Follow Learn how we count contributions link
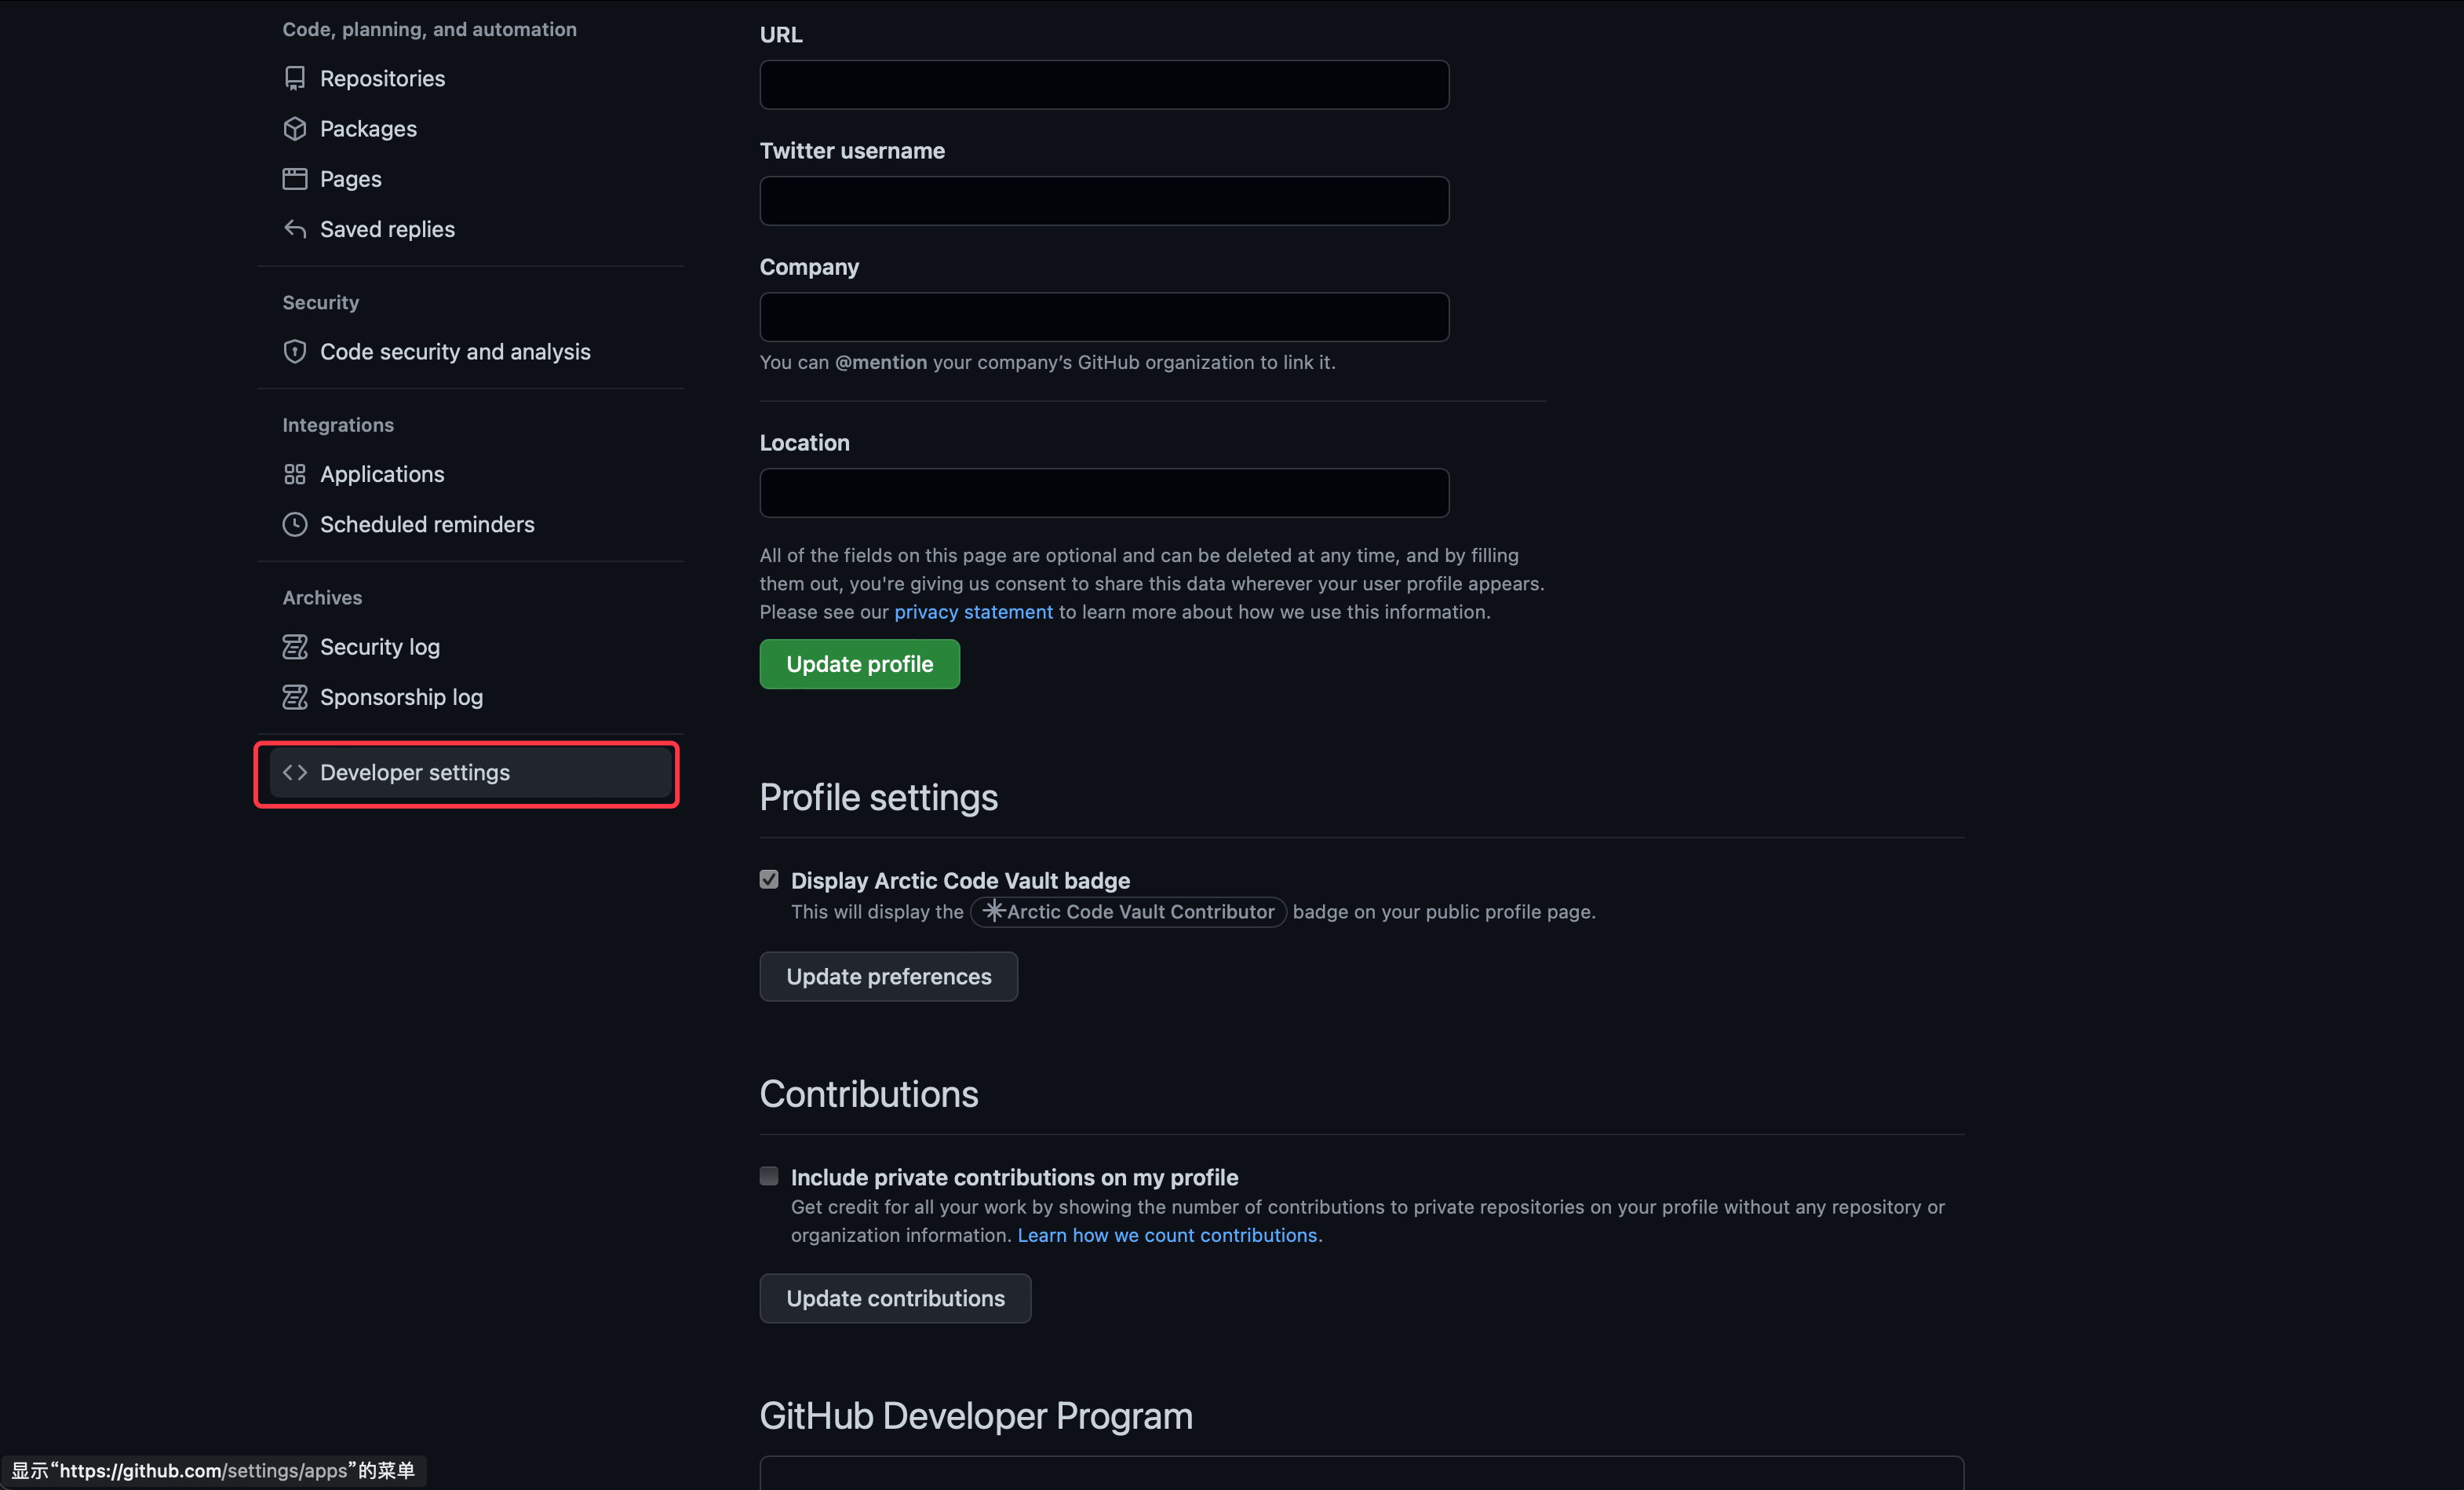2464x1490 pixels. click(x=1166, y=1235)
